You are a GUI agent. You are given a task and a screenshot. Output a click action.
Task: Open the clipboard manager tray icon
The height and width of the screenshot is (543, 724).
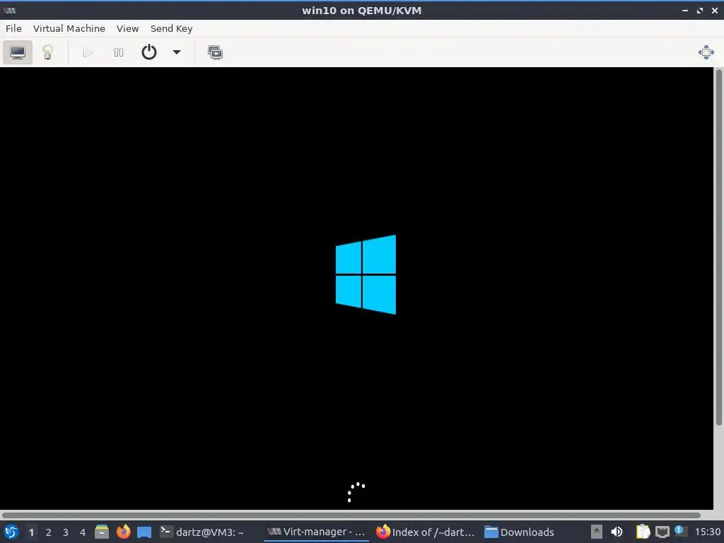click(643, 532)
